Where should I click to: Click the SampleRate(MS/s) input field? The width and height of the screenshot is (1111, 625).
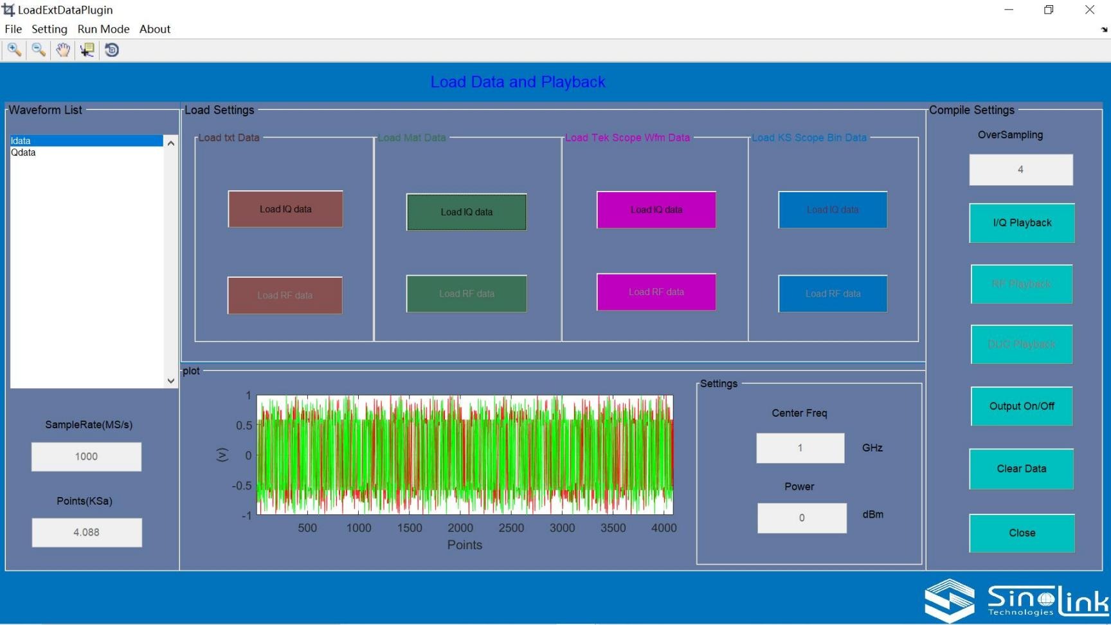click(x=86, y=457)
